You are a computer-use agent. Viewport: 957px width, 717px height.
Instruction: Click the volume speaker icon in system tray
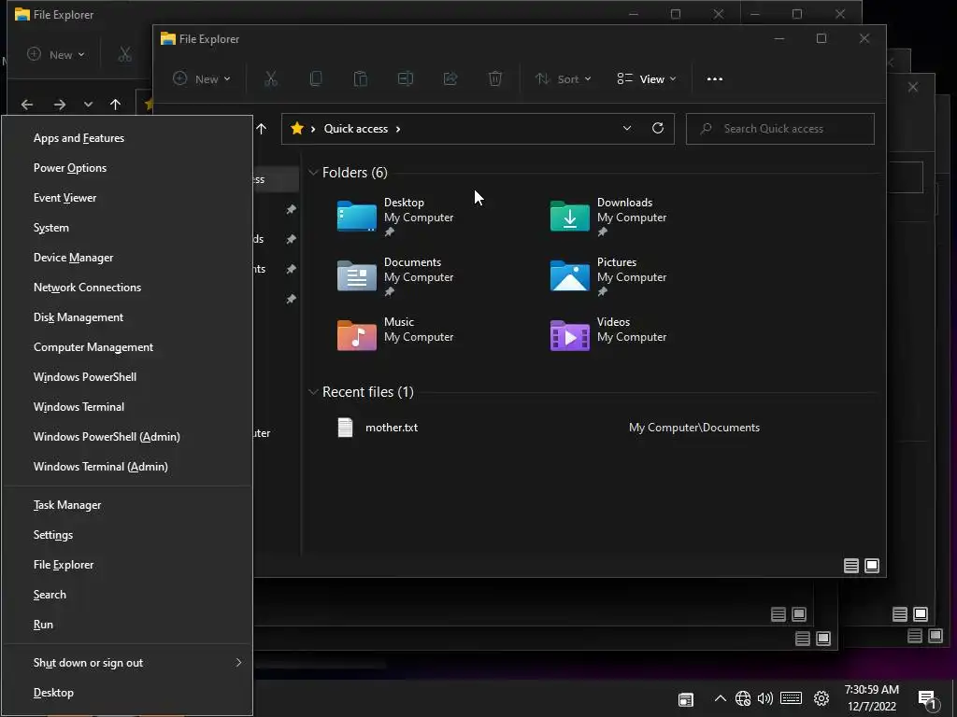pos(764,698)
